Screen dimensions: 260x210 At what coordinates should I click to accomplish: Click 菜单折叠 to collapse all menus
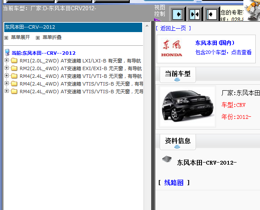pyautogui.click(x=52, y=37)
